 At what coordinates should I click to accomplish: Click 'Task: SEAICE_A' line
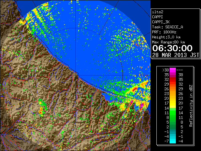coord(167,27)
